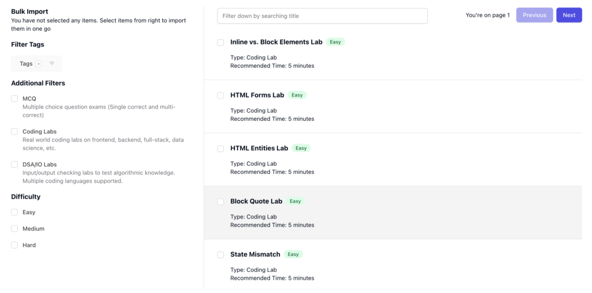Go to Next page
Viewport: 592px width, 293px height.
click(x=569, y=15)
